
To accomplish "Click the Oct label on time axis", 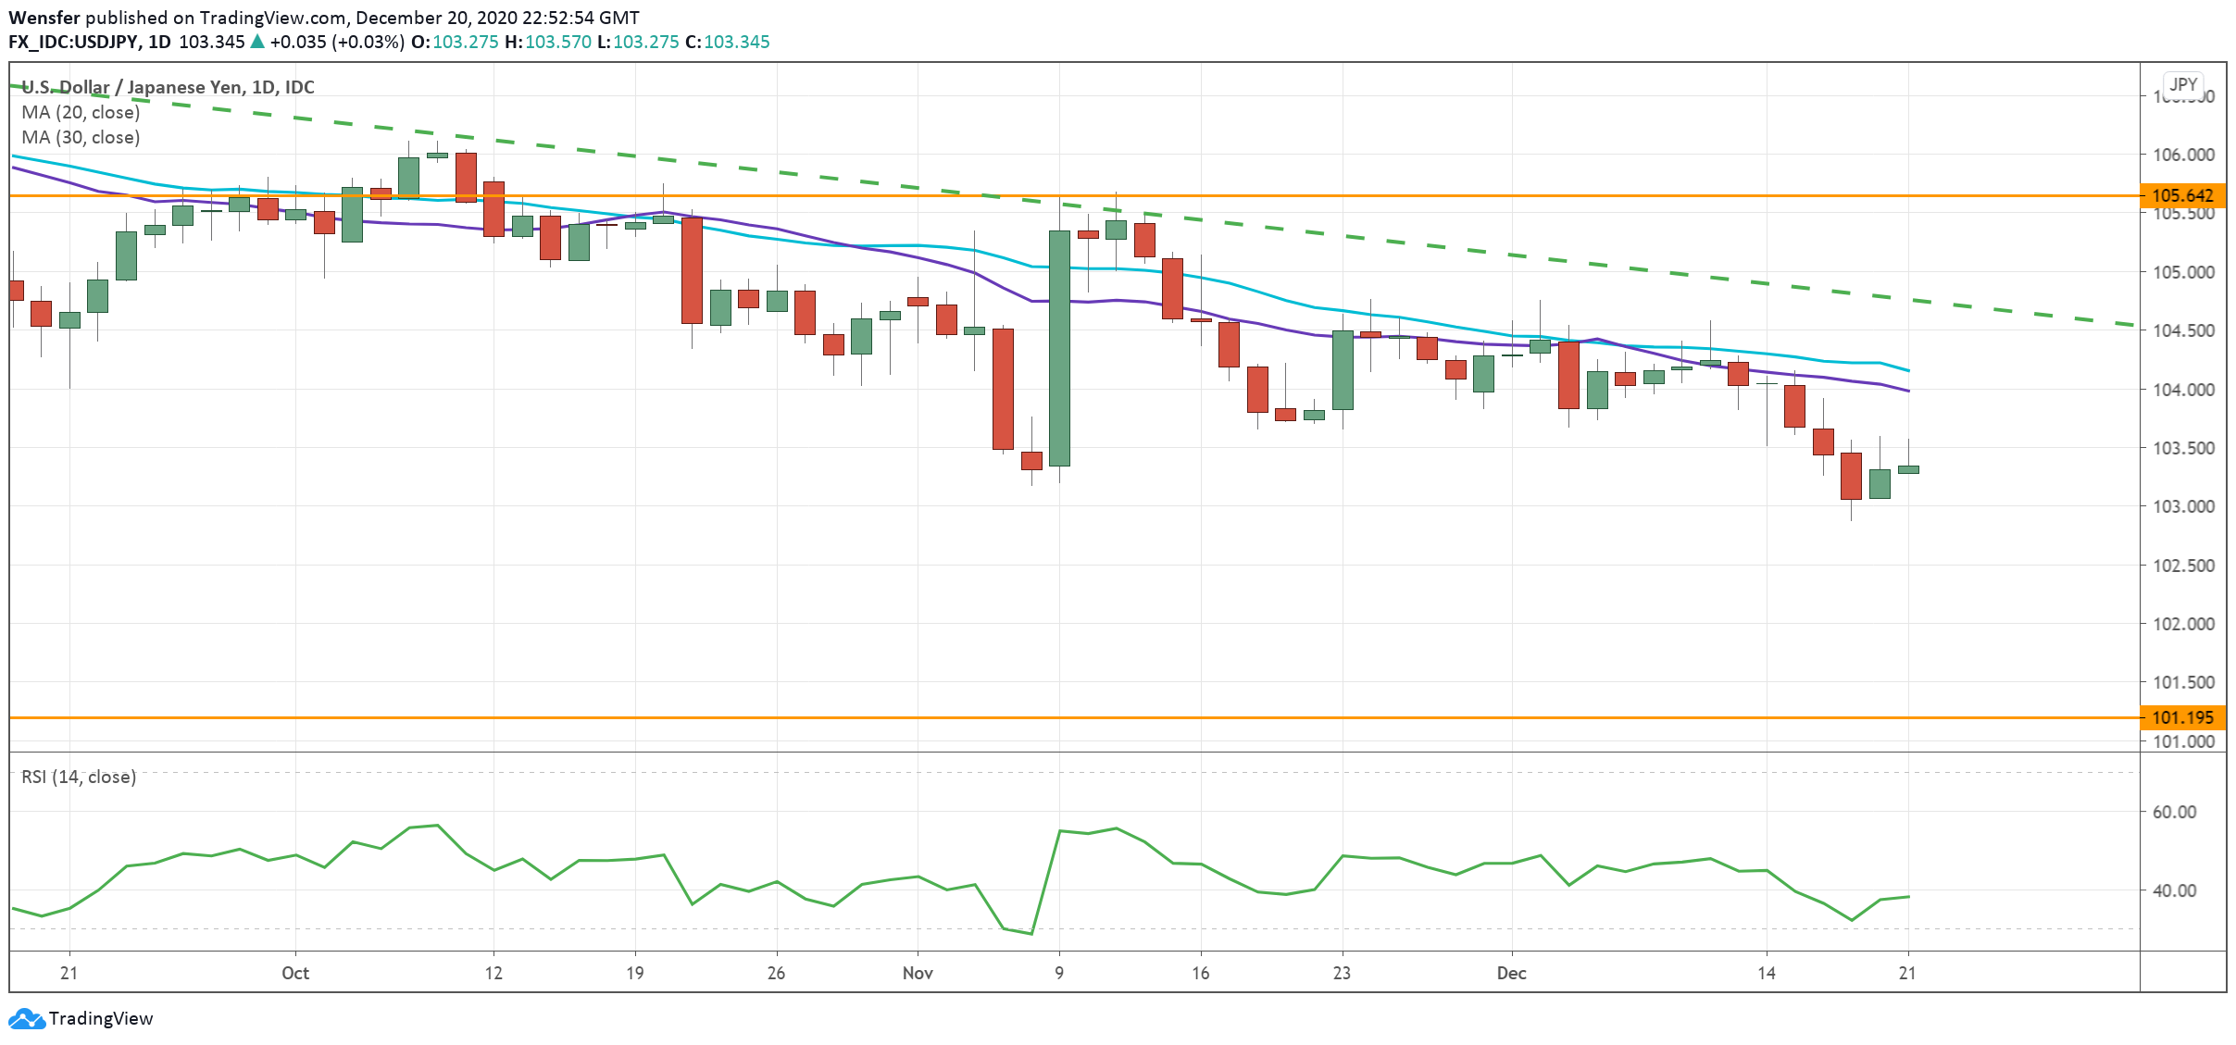I will pos(295,973).
